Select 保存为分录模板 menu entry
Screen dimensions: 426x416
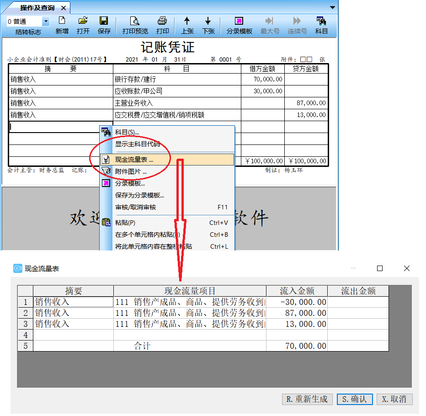(x=139, y=195)
